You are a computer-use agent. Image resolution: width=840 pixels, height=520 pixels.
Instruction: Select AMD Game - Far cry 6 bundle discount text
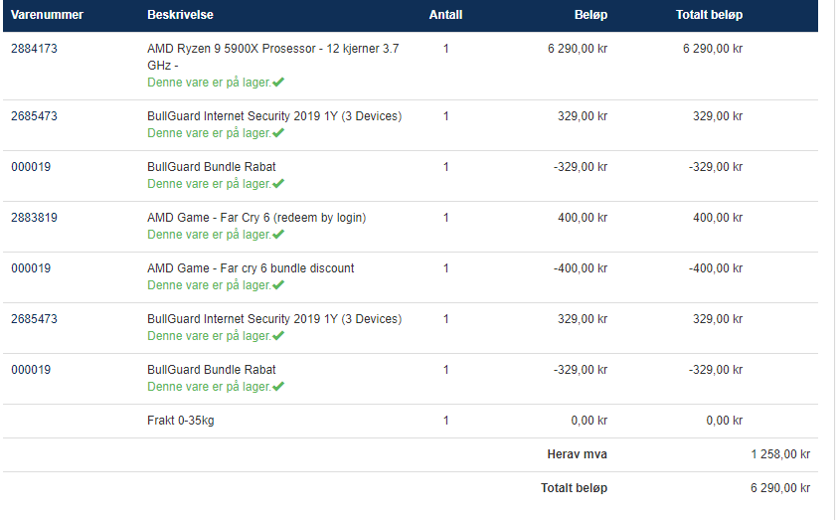click(x=251, y=268)
